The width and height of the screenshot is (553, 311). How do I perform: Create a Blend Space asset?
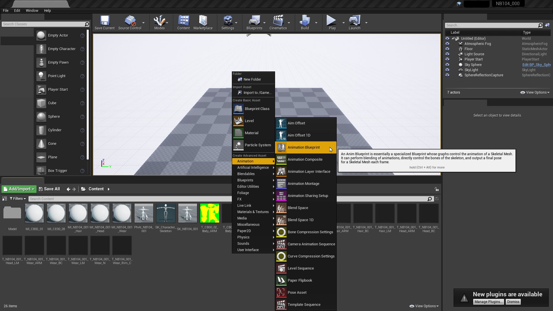306,208
